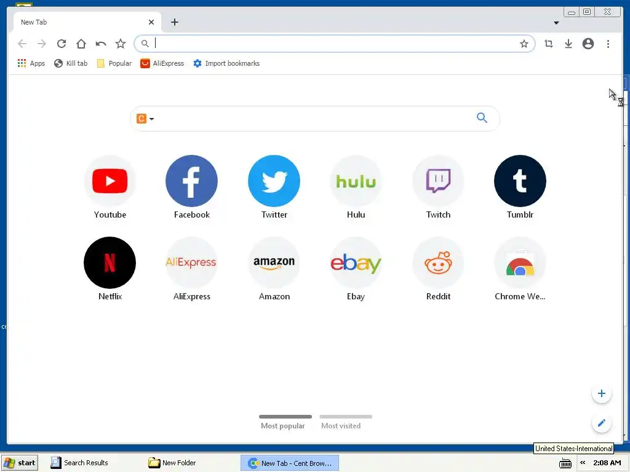Reload the current page
This screenshot has height=472, width=630.
click(62, 44)
